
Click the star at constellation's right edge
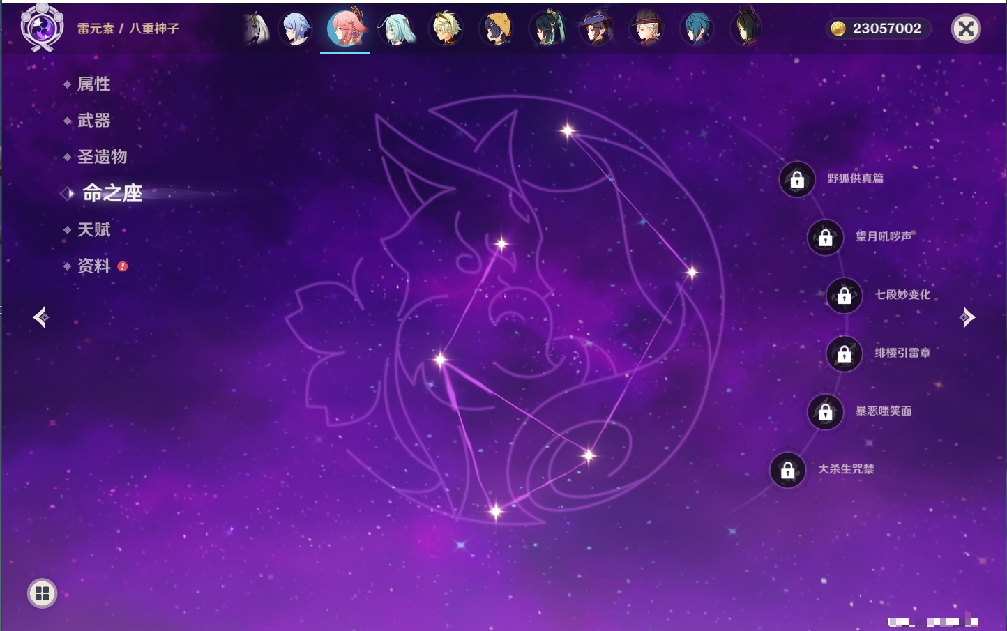[692, 272]
